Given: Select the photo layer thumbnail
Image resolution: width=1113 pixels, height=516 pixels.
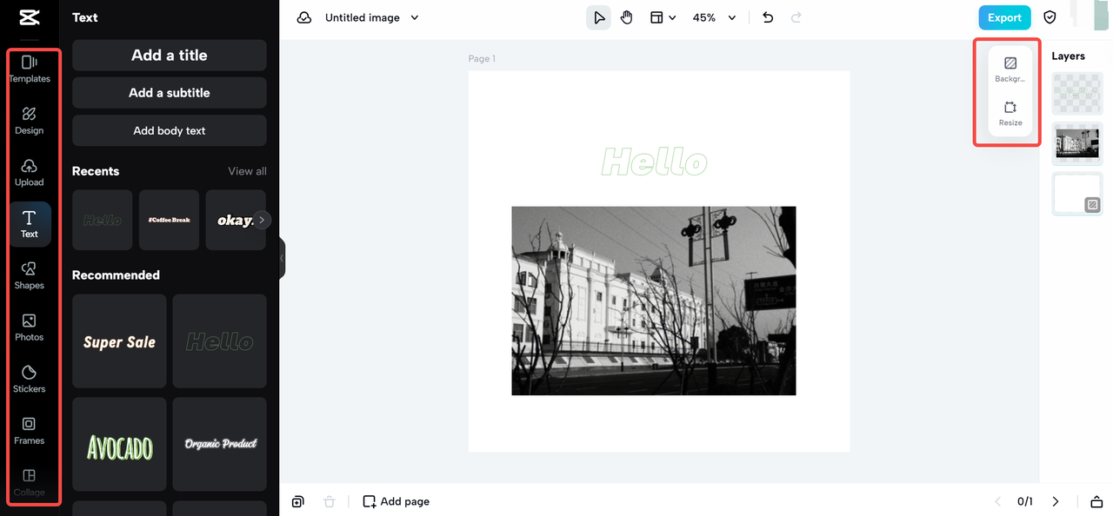Looking at the screenshot, I should tap(1077, 143).
